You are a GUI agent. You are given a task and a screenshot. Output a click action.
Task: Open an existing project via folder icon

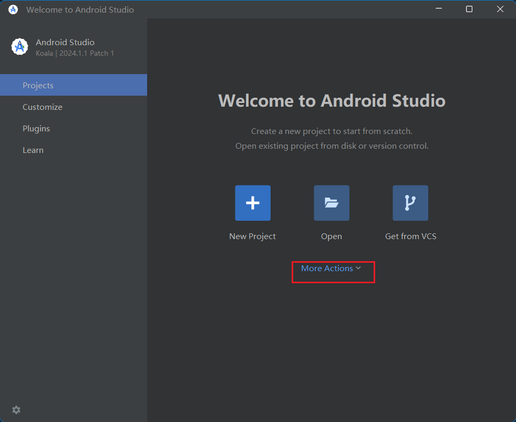332,203
